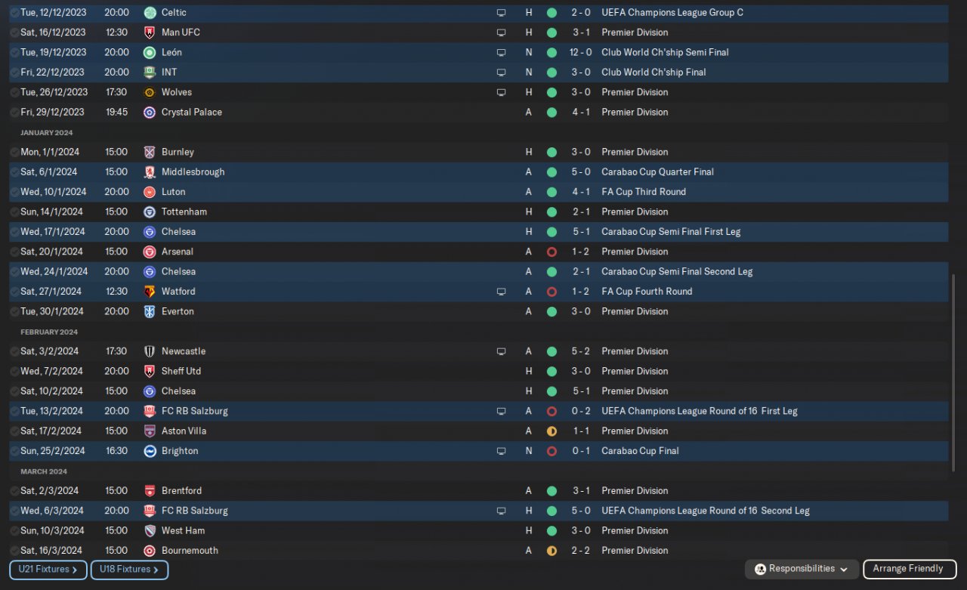Toggle the checkmark on Celtic fixture row
The image size is (967, 590).
tap(15, 13)
